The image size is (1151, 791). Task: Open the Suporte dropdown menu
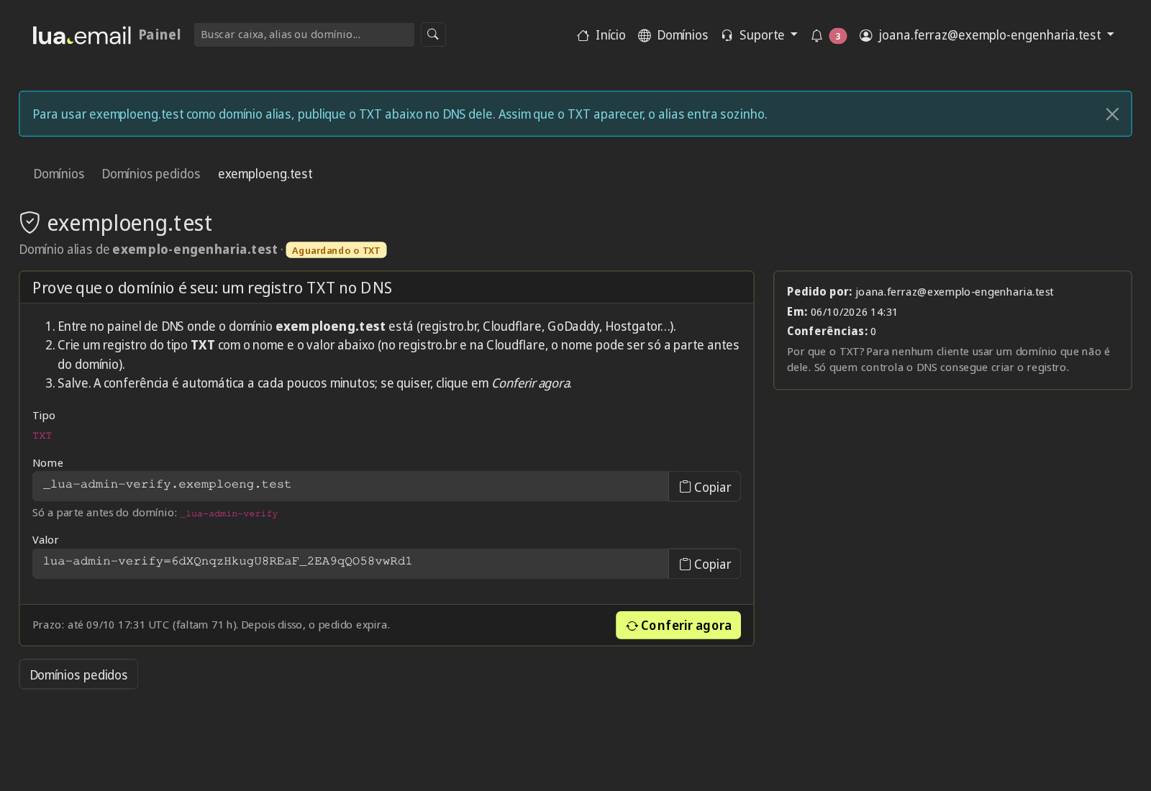[x=759, y=35]
